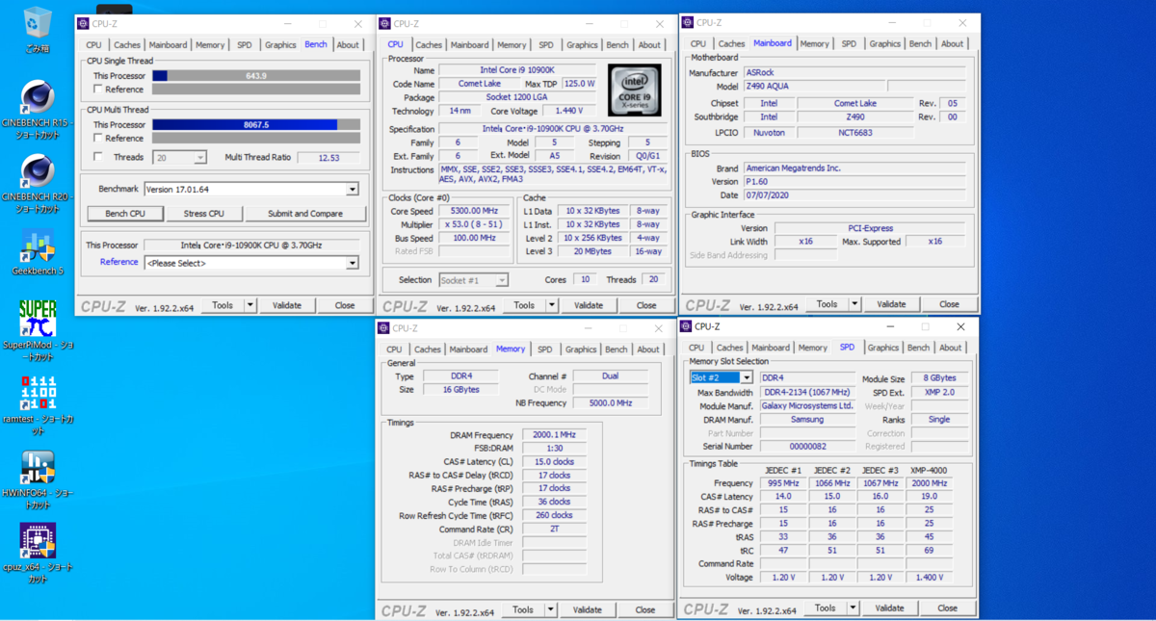The width and height of the screenshot is (1156, 621).
Task: Switch to About tab in Bench window
Action: (x=348, y=45)
